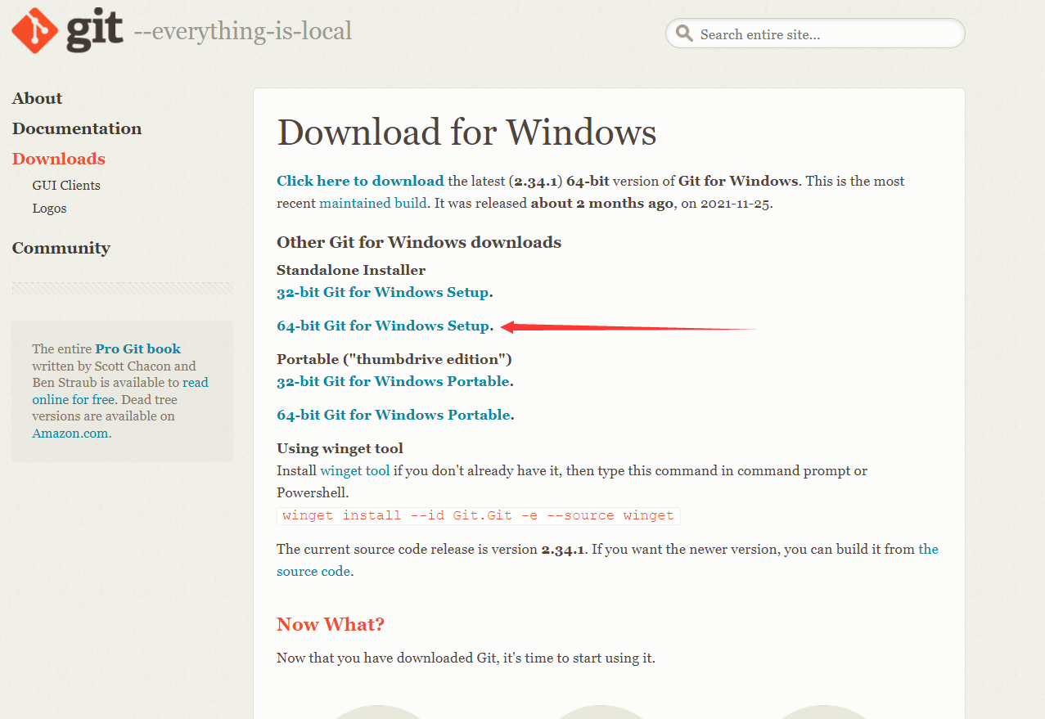Download 64-bit Git for Windows Portable
Screen dimensions: 1045x719
394,415
